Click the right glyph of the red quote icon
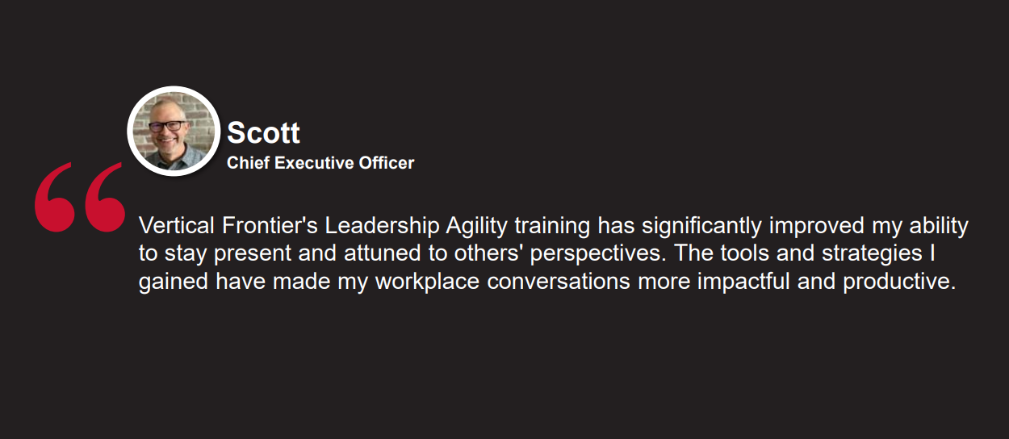 (105, 199)
